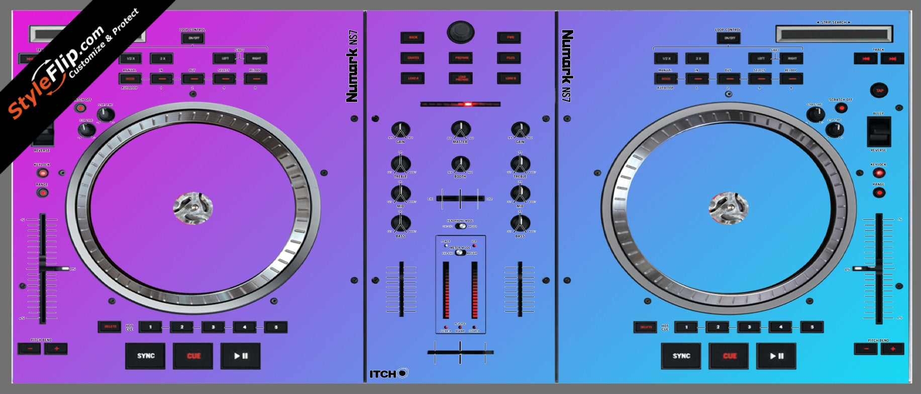Click the 1/2 X loop button on left deck
Image resolution: width=921 pixels, height=394 pixels.
click(131, 59)
